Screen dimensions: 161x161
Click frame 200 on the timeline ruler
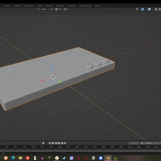pos(121,147)
